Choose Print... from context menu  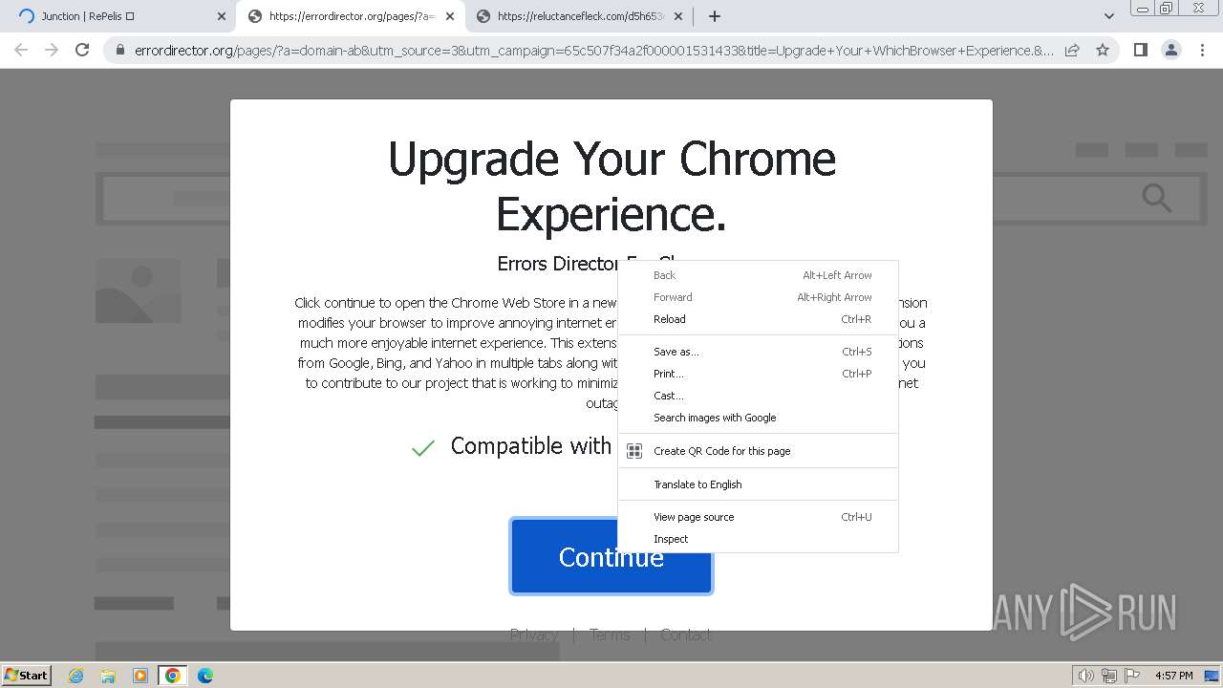tap(758, 374)
